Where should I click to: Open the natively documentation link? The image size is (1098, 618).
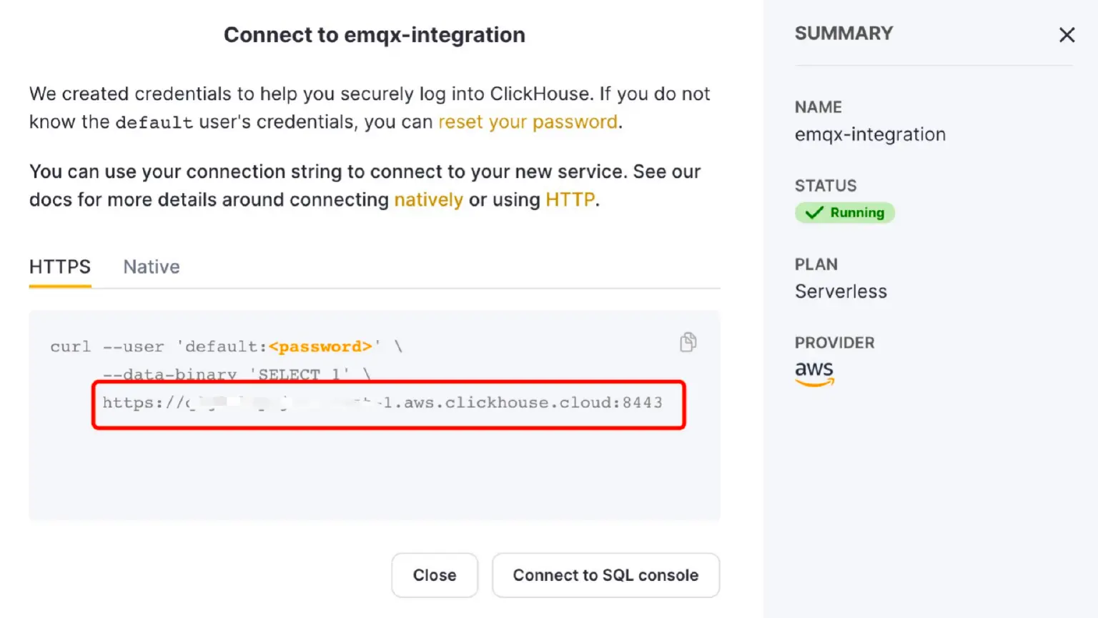pos(429,199)
